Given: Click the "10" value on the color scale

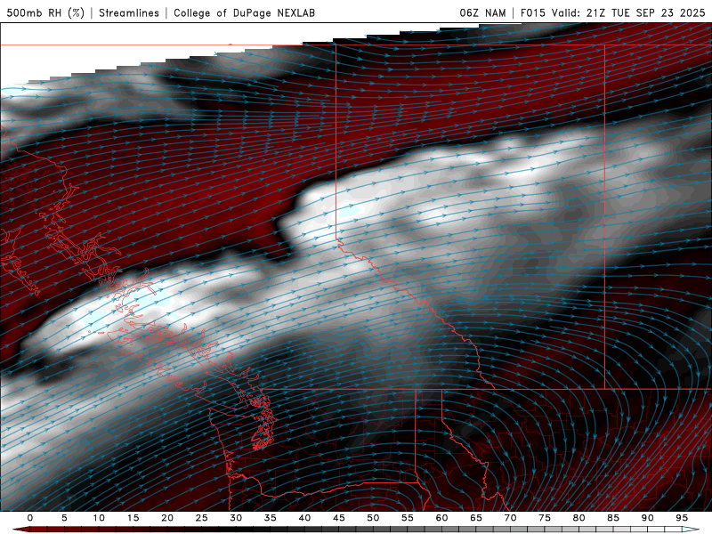Looking at the screenshot, I should click(x=99, y=518).
